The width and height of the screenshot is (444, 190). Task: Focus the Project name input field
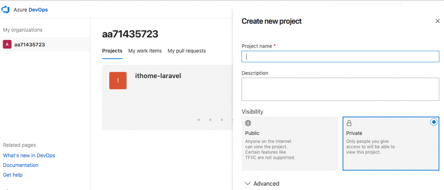tap(340, 56)
